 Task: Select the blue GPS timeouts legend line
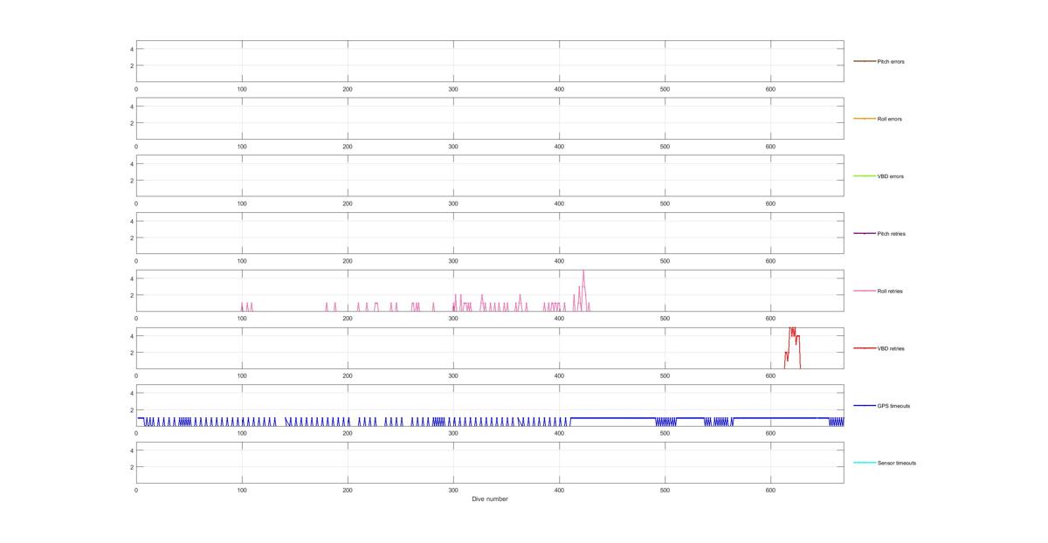864,405
